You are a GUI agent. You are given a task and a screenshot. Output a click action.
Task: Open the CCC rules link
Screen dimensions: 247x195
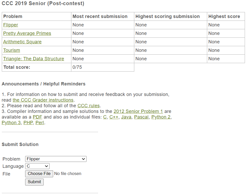(x=89, y=106)
